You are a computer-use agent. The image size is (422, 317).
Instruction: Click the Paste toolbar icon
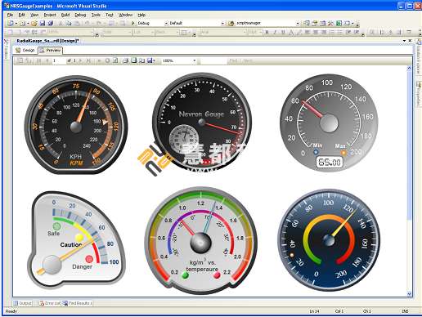[77, 24]
